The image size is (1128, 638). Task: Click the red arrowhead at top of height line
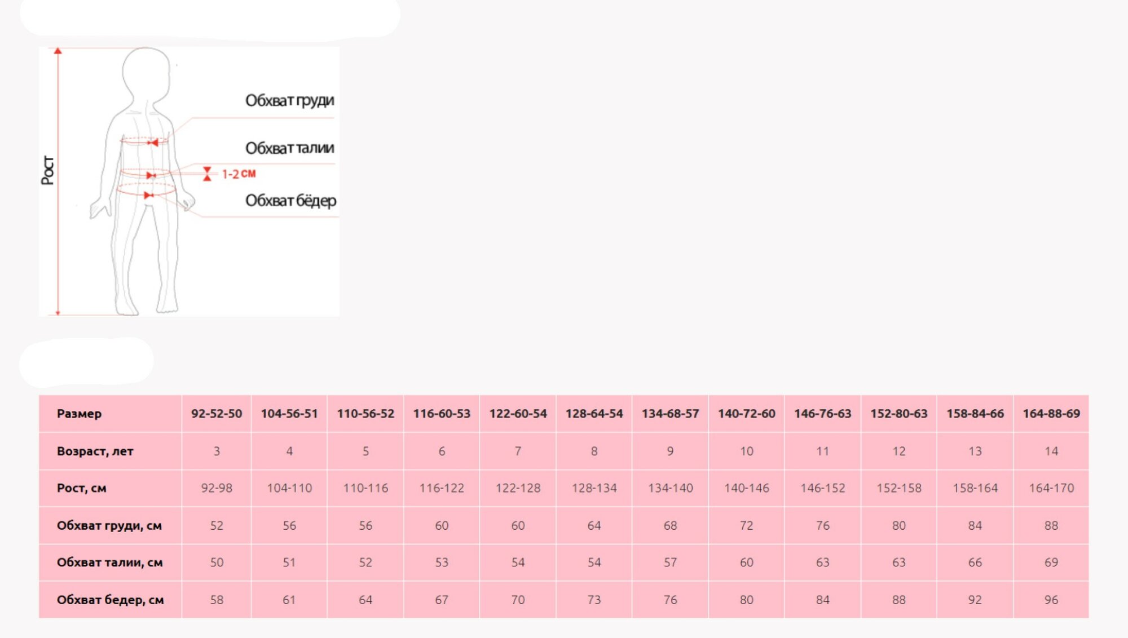click(58, 51)
